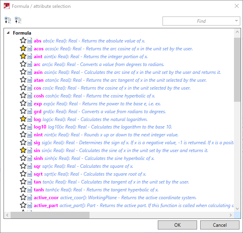This screenshot has height=233, width=243.
Task: Click the Cancel button
Action: (219, 225)
